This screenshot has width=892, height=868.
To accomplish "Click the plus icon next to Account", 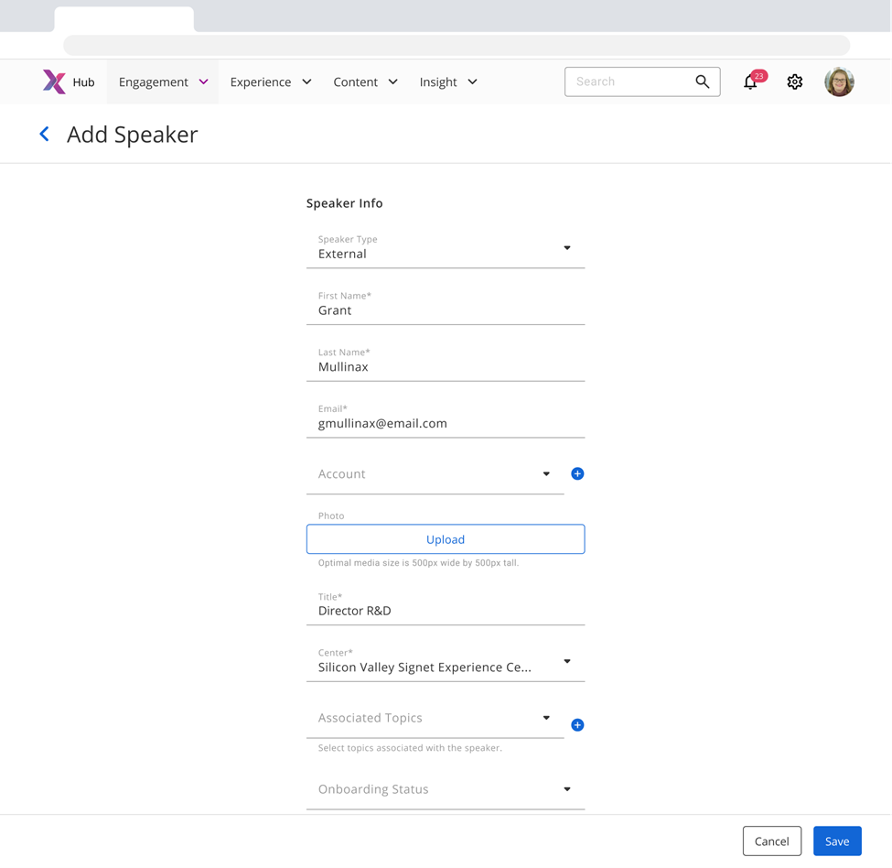I will point(577,473).
